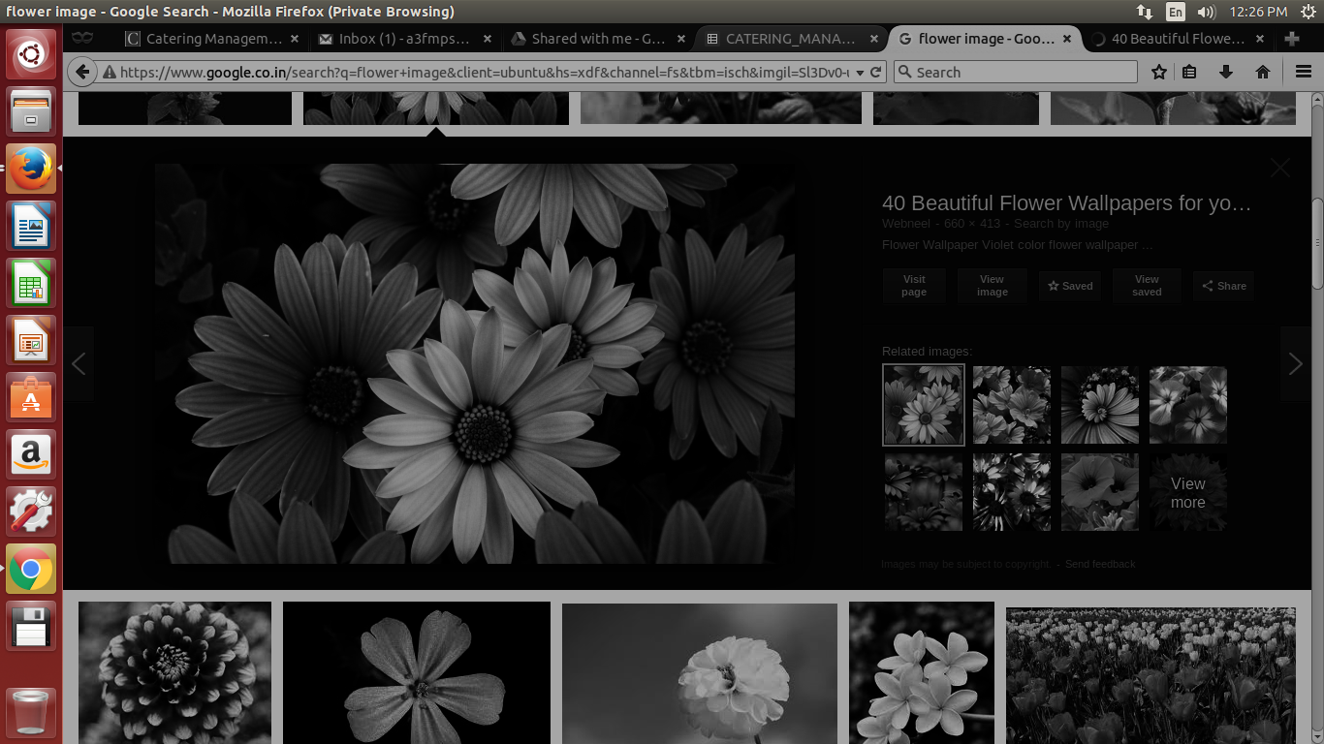Open the Firefox hamburger menu
This screenshot has width=1324, height=744.
point(1304,72)
